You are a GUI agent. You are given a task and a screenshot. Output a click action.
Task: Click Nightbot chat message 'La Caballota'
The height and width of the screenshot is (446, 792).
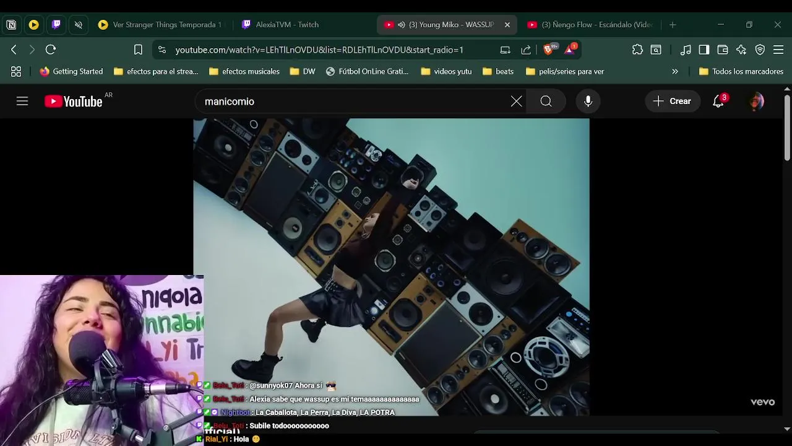click(325, 413)
